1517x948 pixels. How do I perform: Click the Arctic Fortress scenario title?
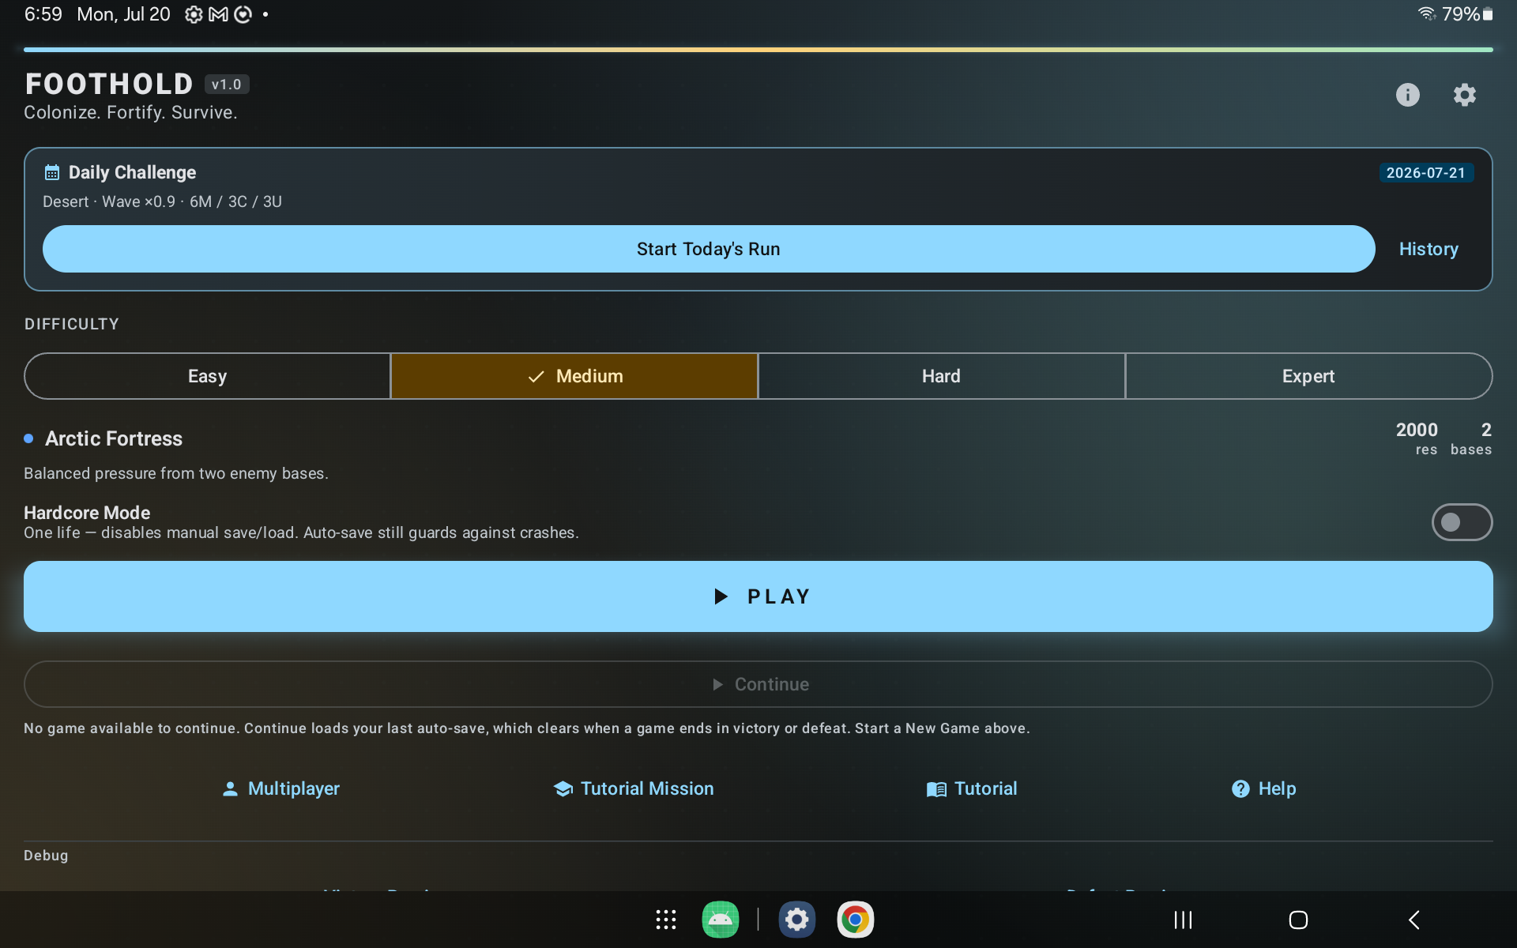point(114,438)
